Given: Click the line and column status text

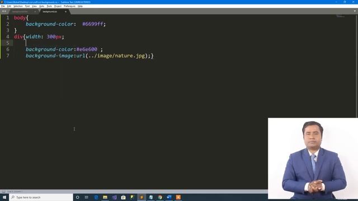Looking at the screenshot, I should point(15,192).
